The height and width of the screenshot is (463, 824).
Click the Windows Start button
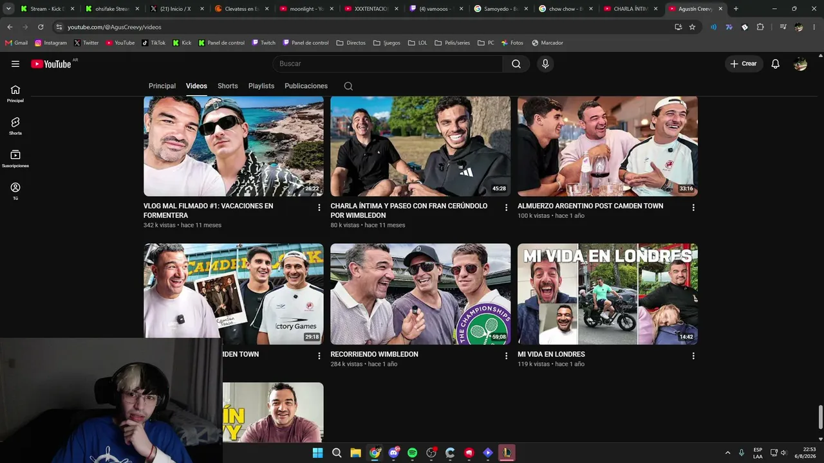pos(317,453)
